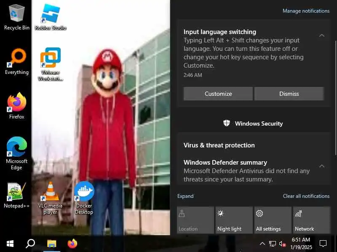Show hidden system tray icons
The height and width of the screenshot is (252, 337).
tap(262, 244)
